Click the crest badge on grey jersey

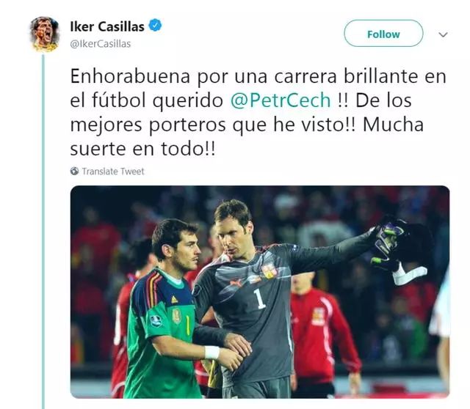pyautogui.click(x=269, y=270)
